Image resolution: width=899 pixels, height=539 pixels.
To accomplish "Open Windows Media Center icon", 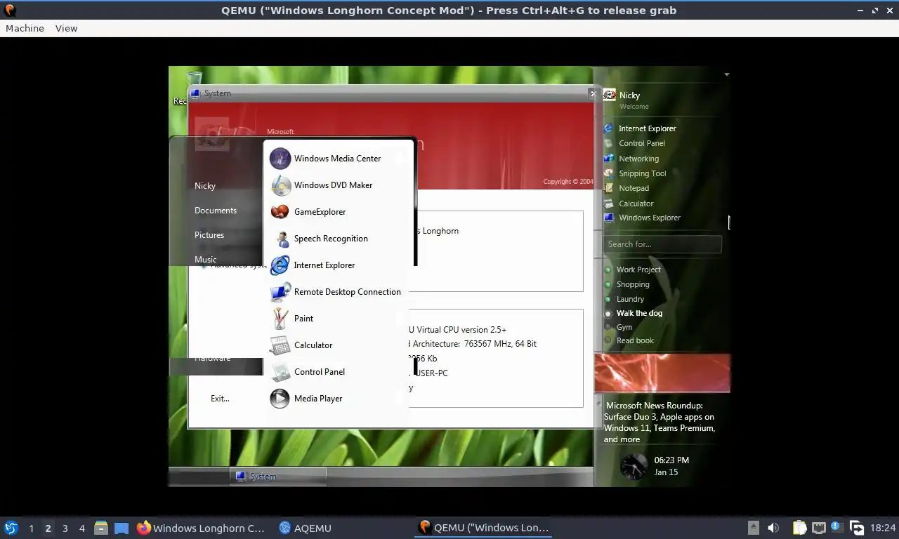I will pos(280,159).
